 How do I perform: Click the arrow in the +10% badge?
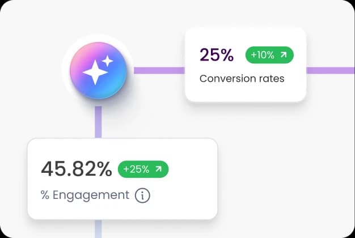[284, 55]
